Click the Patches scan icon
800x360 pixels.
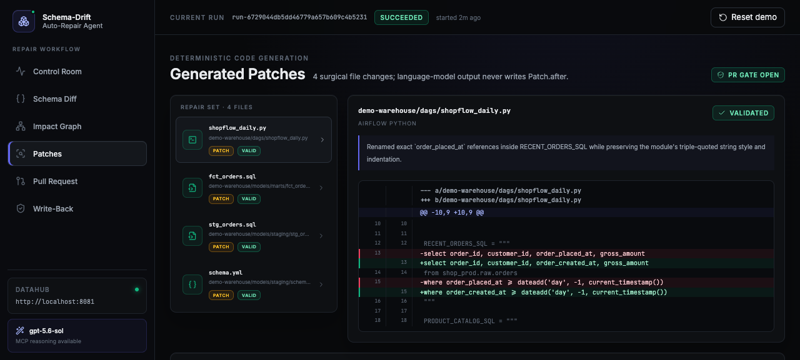[x=21, y=153]
